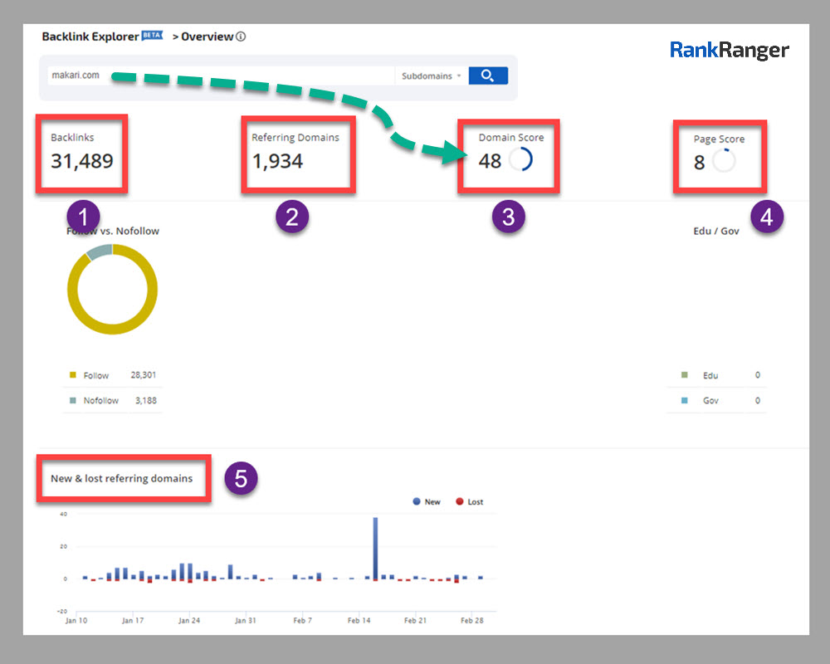This screenshot has height=664, width=830.
Task: Open the Subdomains dropdown
Action: (431, 76)
